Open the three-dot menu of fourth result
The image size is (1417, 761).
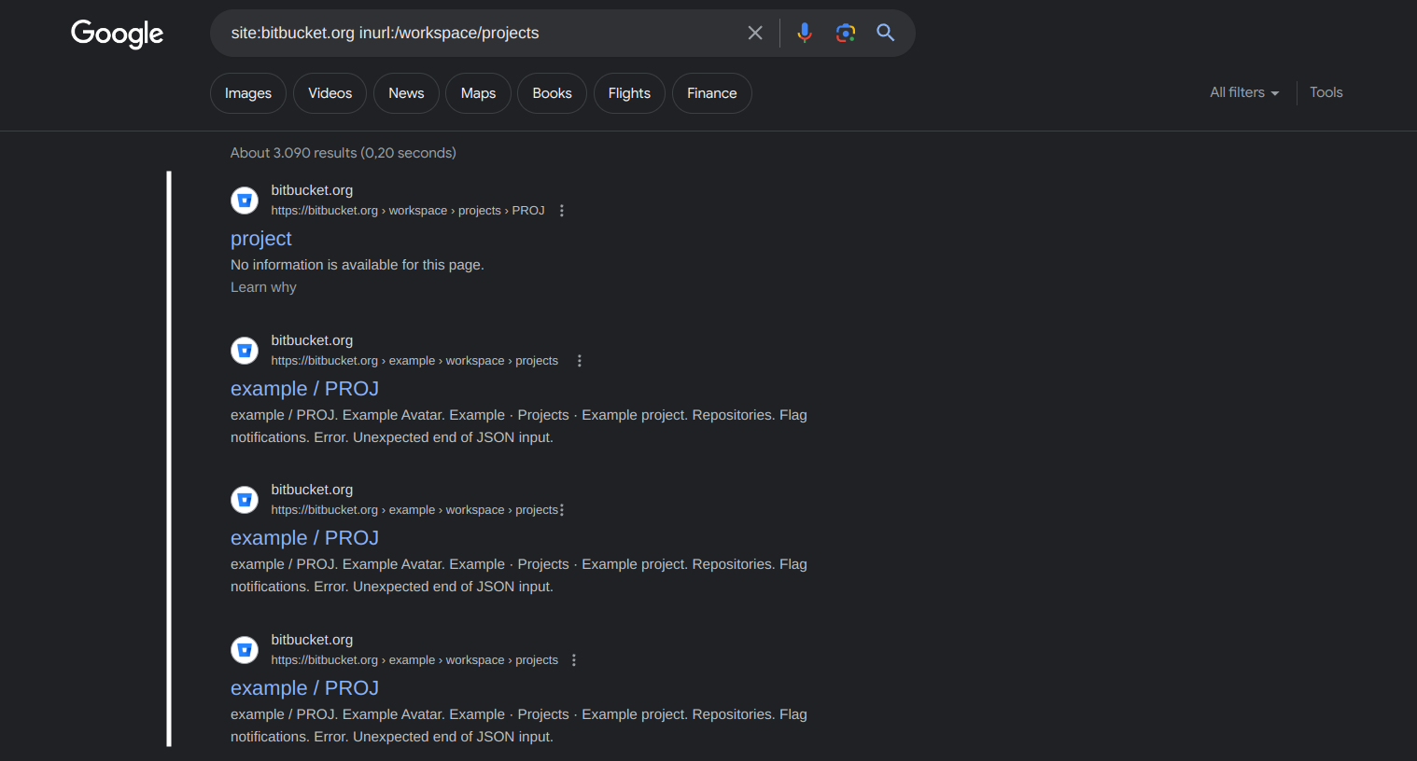(574, 660)
